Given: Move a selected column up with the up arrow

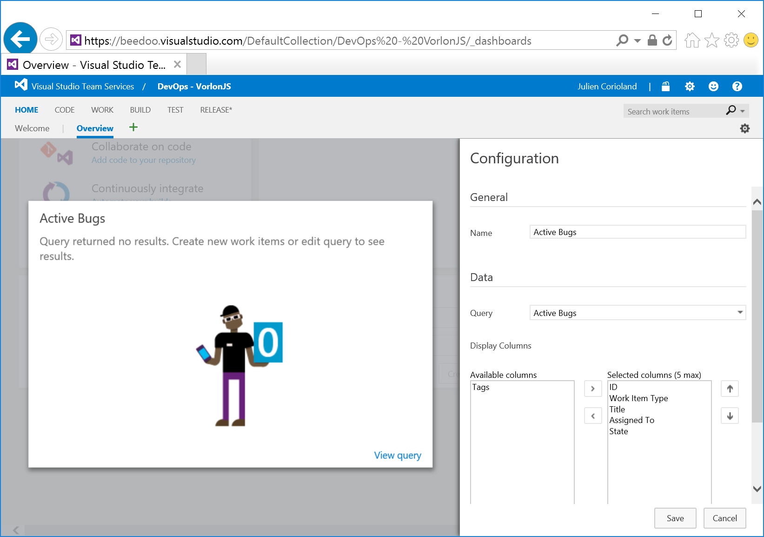Looking at the screenshot, I should point(730,389).
